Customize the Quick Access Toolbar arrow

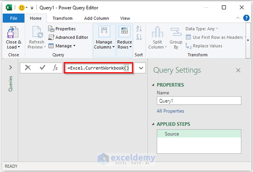pyautogui.click(x=32, y=8)
